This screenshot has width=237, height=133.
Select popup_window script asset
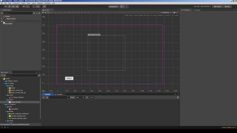(16, 102)
